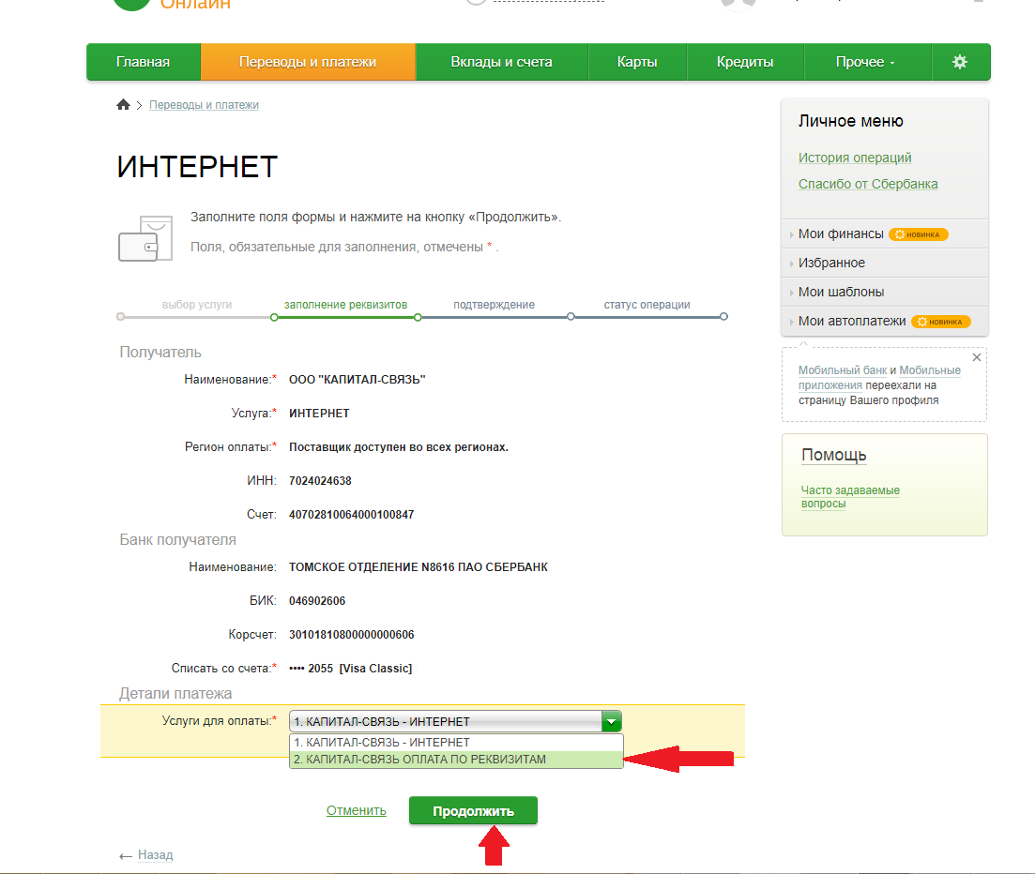
Task: Click the Личное меню heading
Action: 851,121
